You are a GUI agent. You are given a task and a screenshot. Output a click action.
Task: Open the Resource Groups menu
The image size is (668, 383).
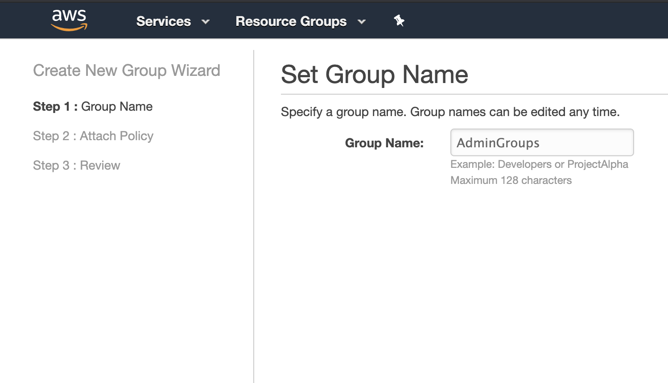pyautogui.click(x=291, y=21)
